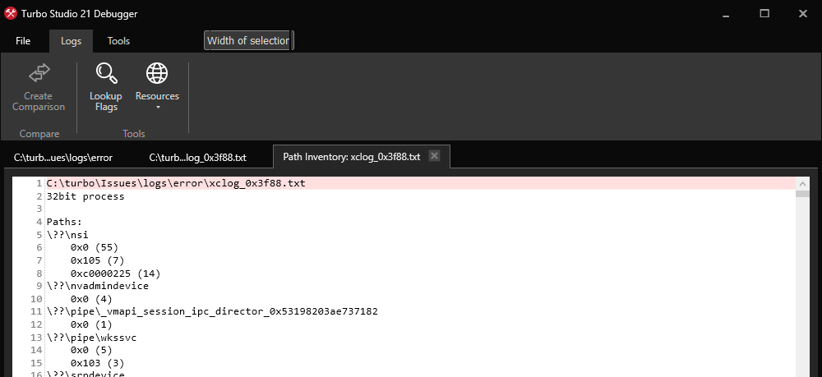Click the Create Comparison arrows icon

tap(39, 74)
